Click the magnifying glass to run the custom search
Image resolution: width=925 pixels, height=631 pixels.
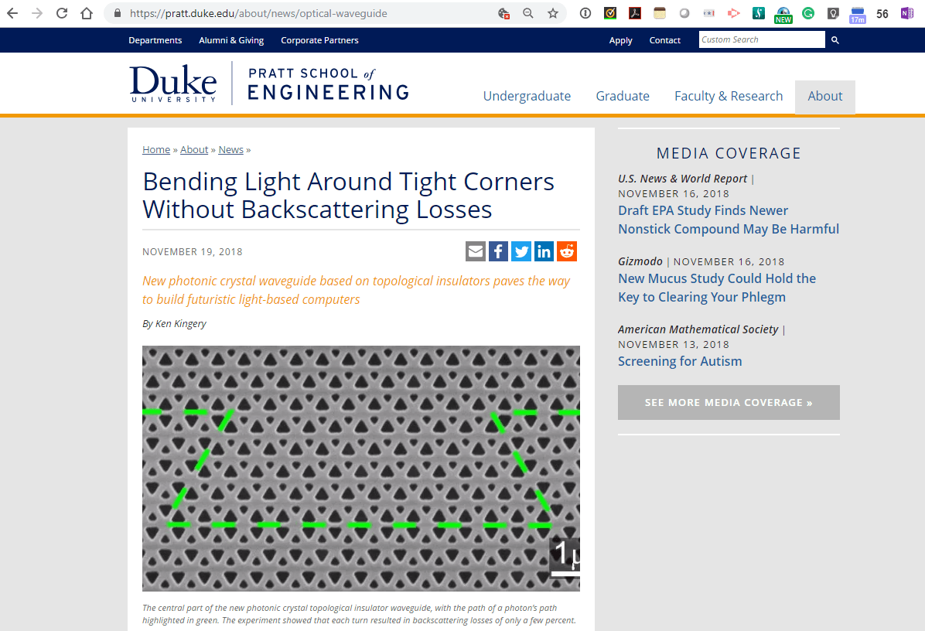834,39
